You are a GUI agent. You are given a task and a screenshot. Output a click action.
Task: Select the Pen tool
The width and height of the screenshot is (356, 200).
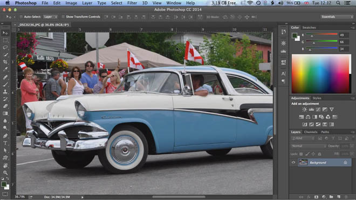click(x=5, y=136)
